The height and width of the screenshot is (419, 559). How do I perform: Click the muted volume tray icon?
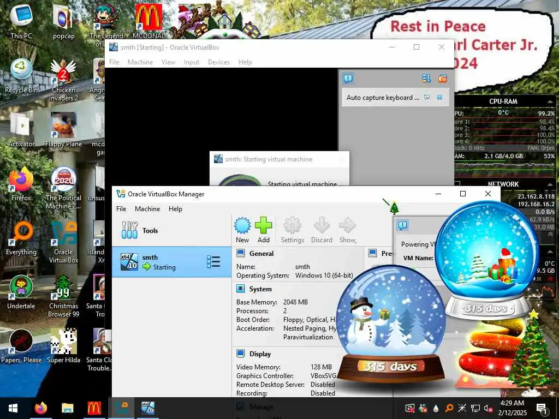488,408
